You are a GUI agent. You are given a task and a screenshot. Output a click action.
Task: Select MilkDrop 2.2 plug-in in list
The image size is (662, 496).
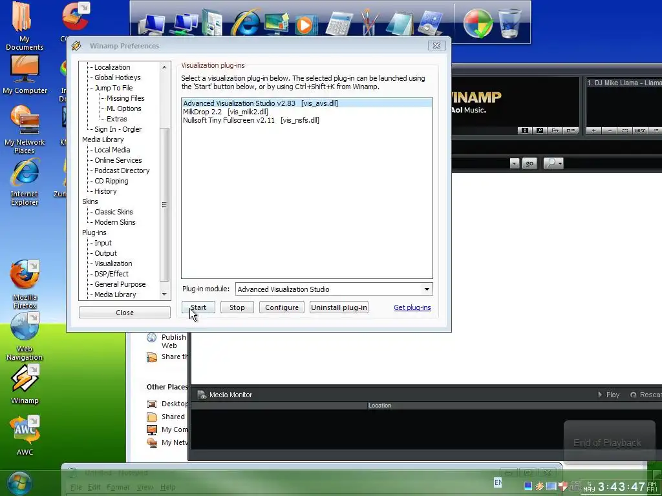(307, 112)
